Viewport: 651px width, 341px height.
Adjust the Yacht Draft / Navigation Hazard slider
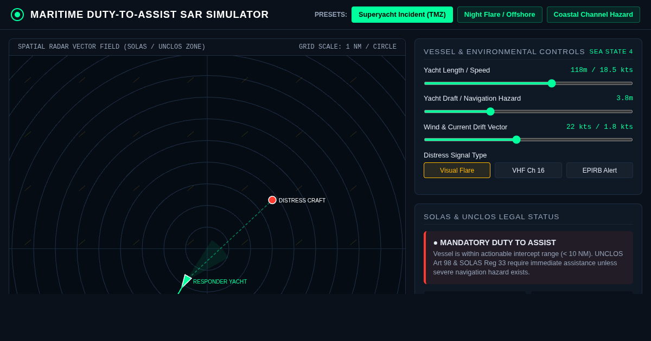[528, 112]
